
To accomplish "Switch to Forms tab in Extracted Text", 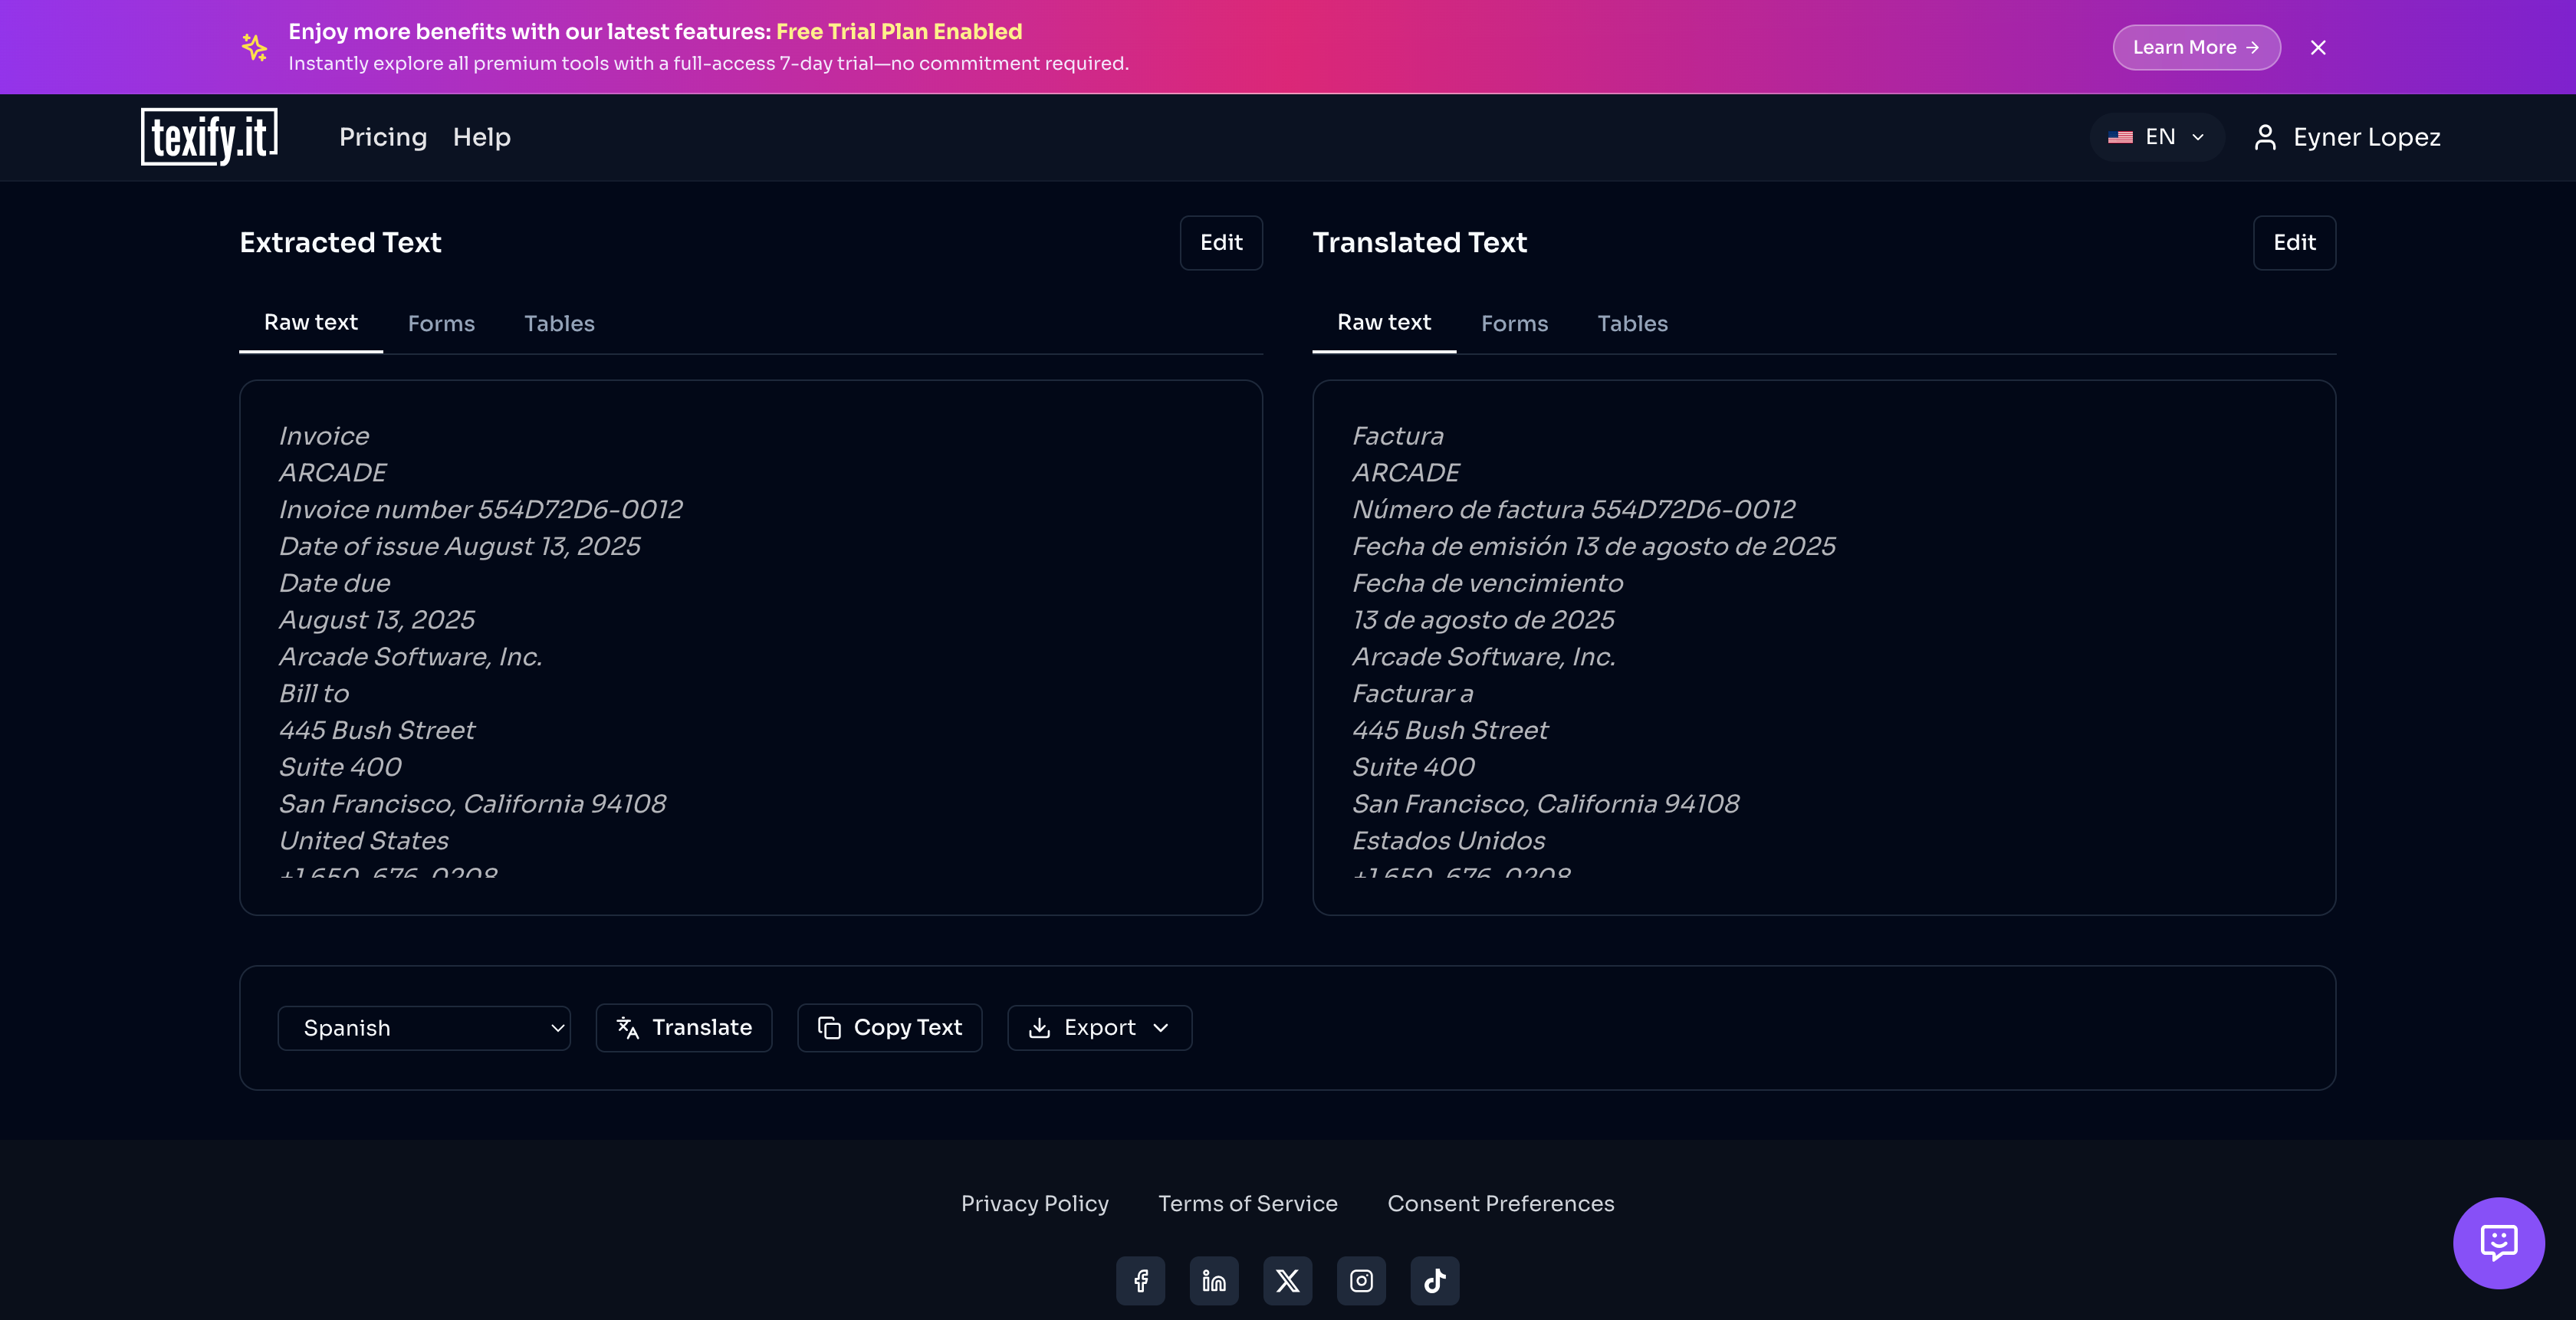I will pos(441,324).
